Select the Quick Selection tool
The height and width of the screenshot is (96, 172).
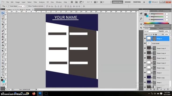(3, 22)
